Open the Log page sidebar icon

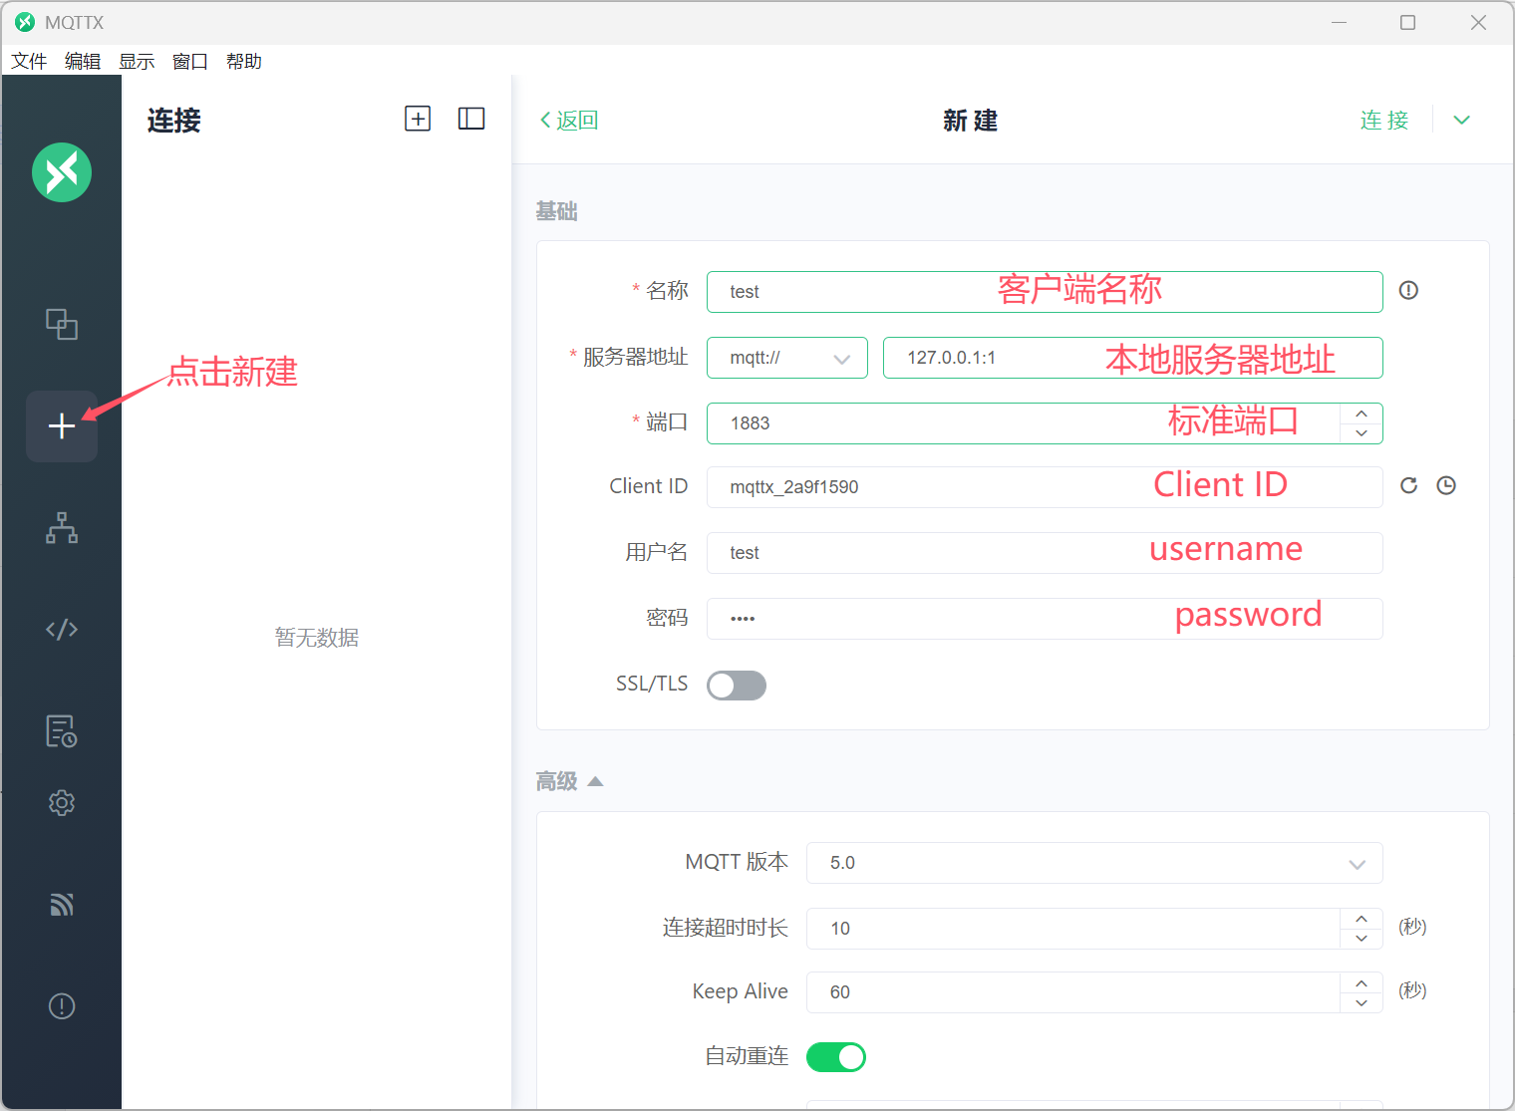pos(62,731)
